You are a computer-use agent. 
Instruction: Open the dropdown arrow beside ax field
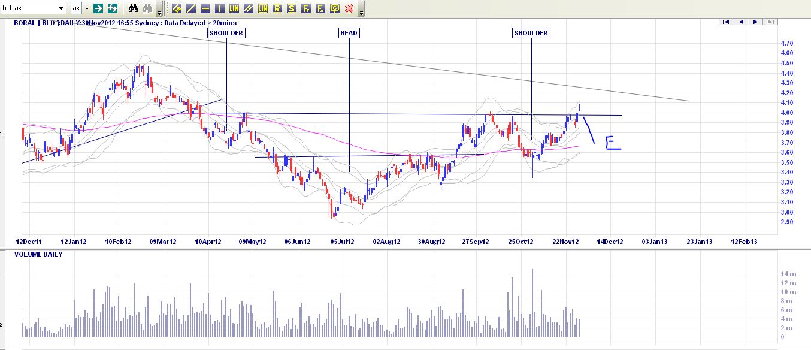click(x=87, y=8)
